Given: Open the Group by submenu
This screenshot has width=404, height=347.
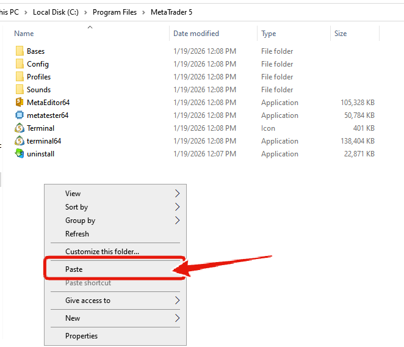Looking at the screenshot, I should click(115, 221).
